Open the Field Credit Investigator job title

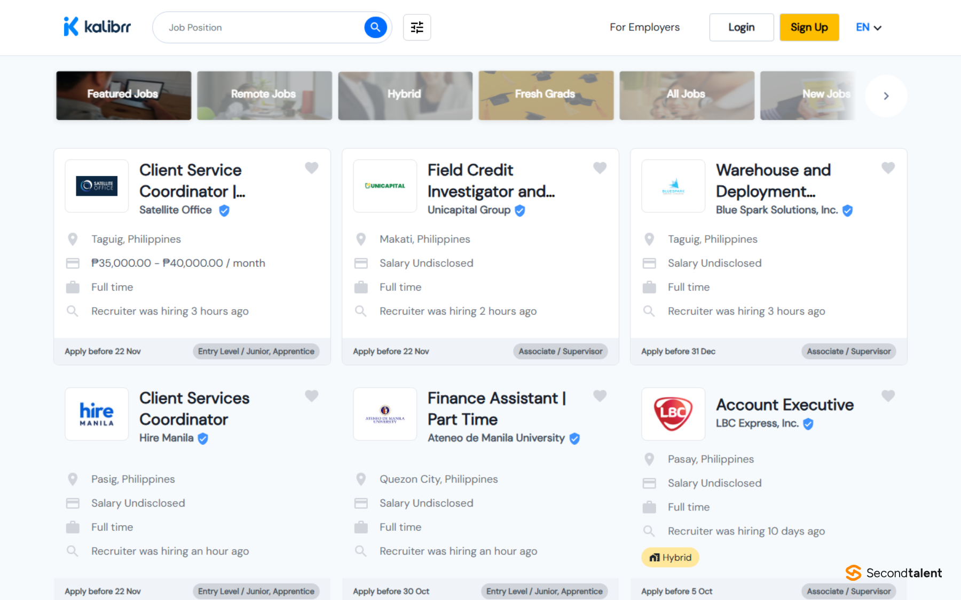point(491,181)
